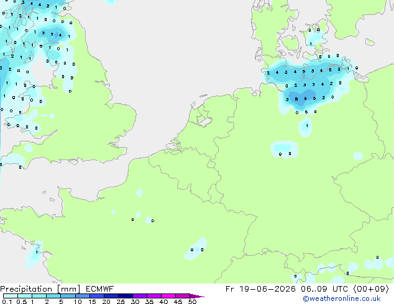Click the legend value '35'
Viewport: 394px width, 304px height.
pos(149,302)
